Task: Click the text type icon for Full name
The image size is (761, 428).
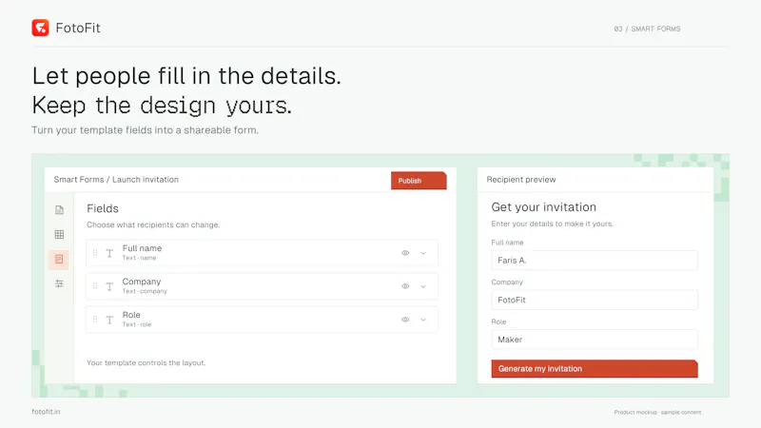Action: tap(109, 253)
